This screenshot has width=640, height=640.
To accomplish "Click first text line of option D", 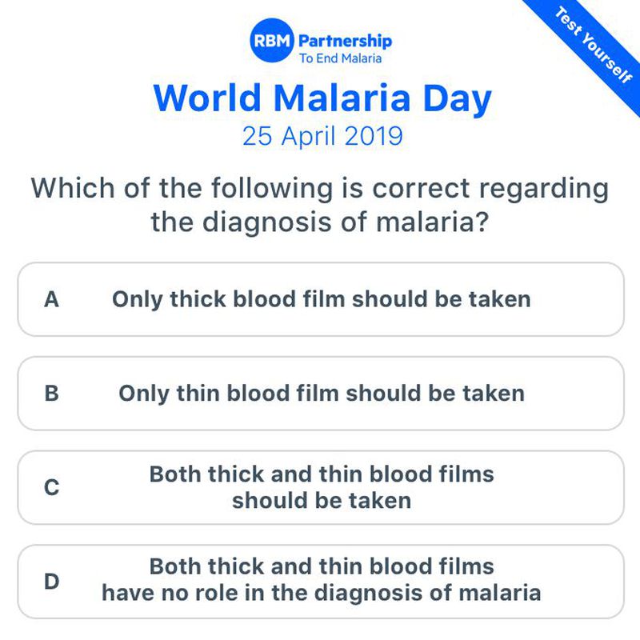I will click(321, 567).
